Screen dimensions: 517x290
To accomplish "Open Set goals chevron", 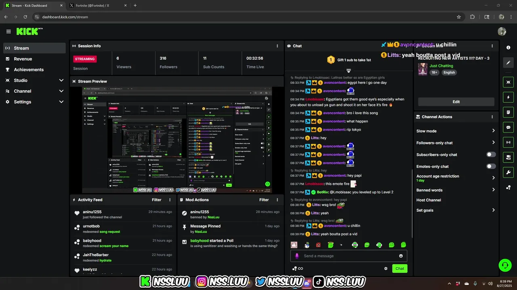I will (493, 210).
